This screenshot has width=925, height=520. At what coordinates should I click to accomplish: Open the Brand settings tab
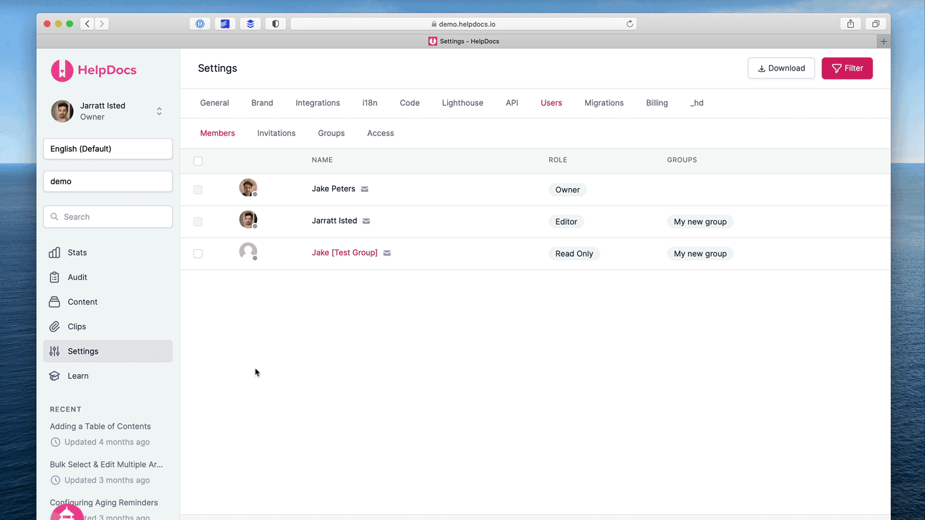point(262,103)
